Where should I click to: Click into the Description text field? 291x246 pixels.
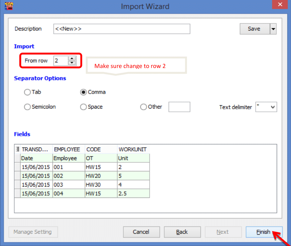(x=122, y=29)
